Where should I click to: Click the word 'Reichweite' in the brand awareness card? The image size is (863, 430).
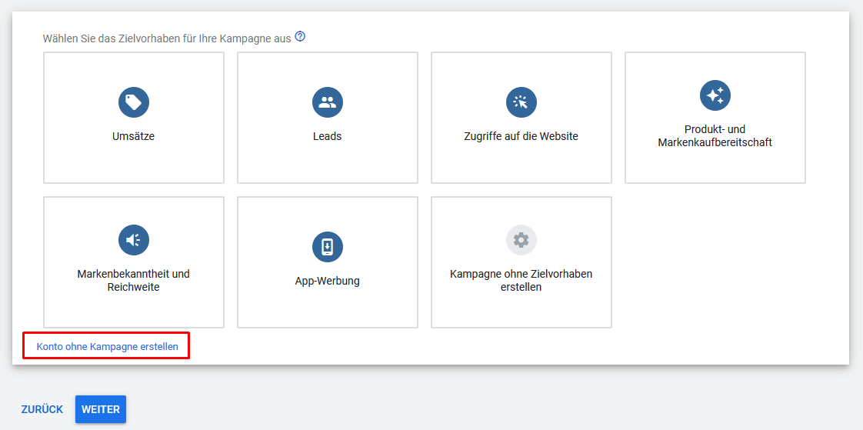pos(134,287)
